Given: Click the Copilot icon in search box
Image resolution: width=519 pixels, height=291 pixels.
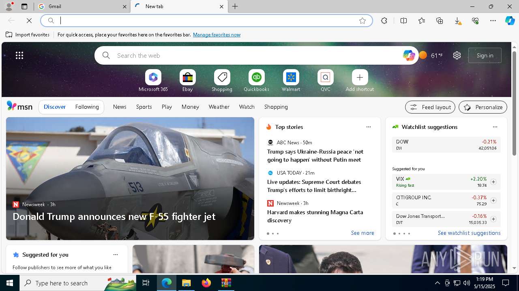Looking at the screenshot, I should [x=408, y=55].
